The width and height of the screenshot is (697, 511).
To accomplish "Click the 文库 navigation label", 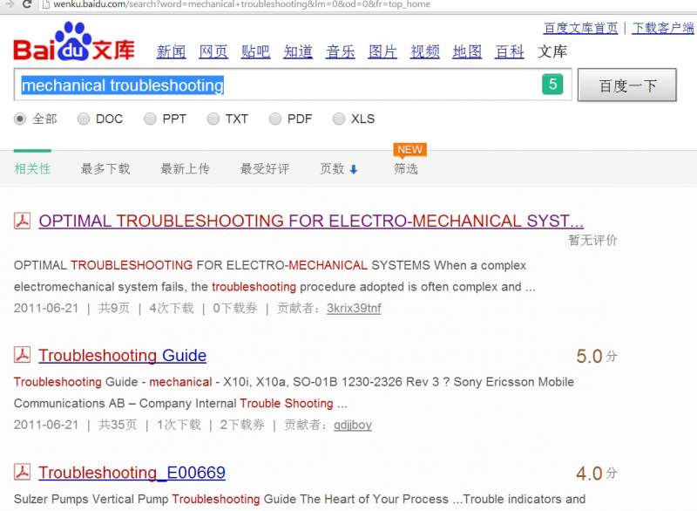I will [x=552, y=51].
